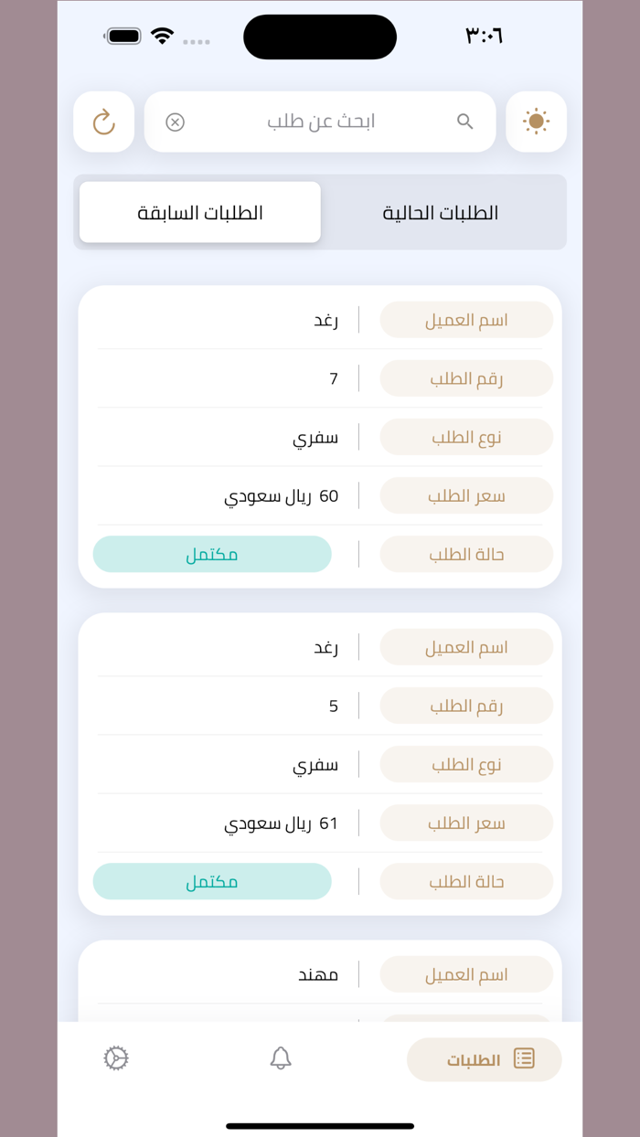This screenshot has height=1137, width=640.
Task: Switch to the الطلبات الحالية tab
Action: [x=440, y=212]
